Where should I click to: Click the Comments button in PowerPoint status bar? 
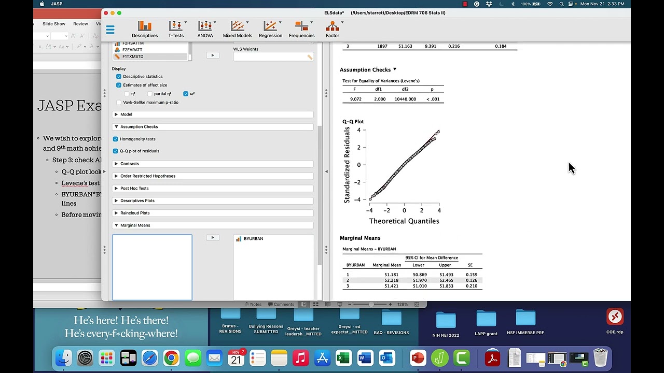coord(281,305)
